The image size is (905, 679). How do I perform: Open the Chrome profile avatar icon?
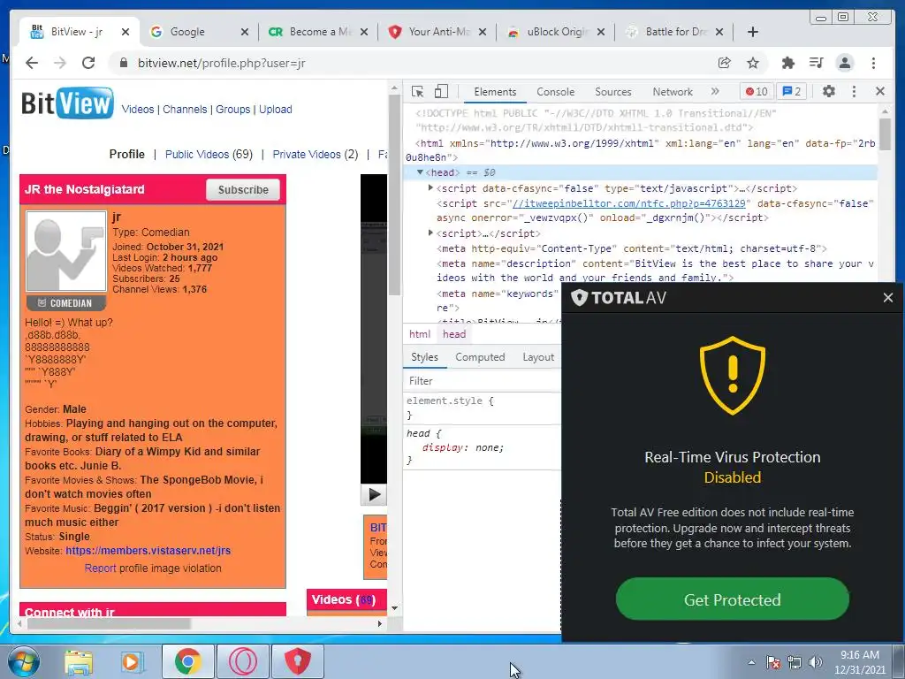[x=845, y=63]
